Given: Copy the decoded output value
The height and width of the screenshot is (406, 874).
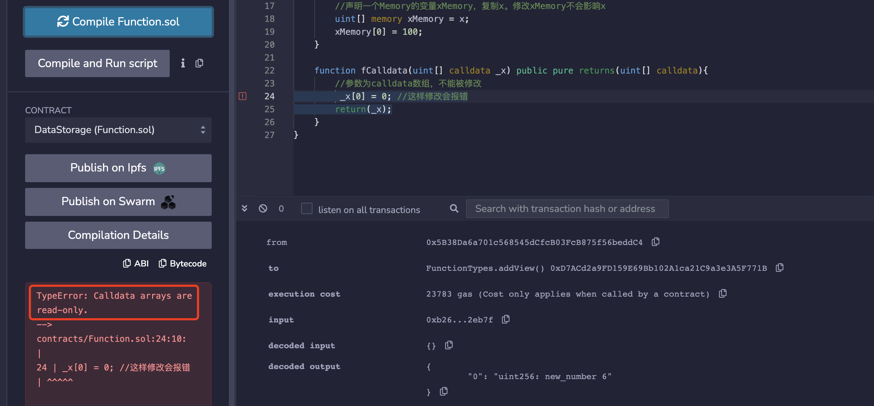Looking at the screenshot, I should 444,391.
